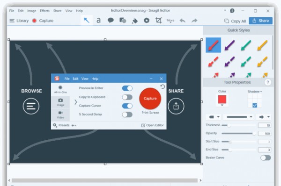
Task: Select the Fill paint bucket tool
Action: (x=135, y=21)
